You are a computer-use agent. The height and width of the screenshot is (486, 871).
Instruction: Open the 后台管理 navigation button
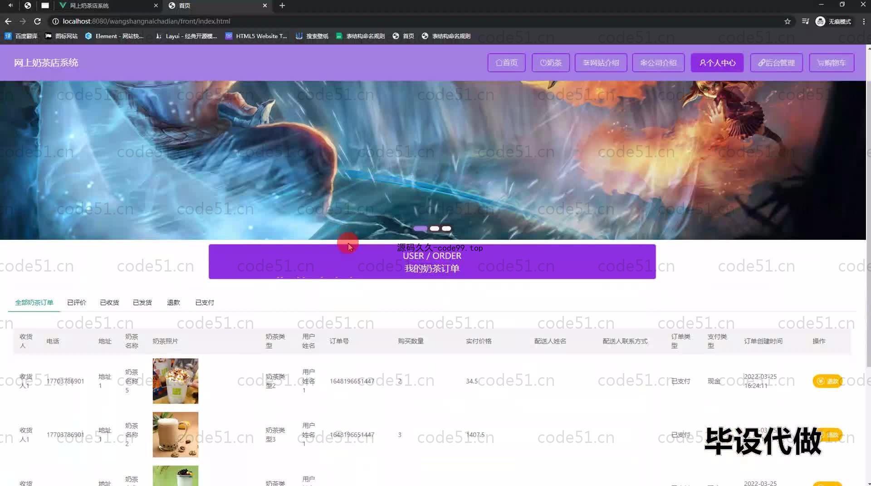tap(776, 63)
